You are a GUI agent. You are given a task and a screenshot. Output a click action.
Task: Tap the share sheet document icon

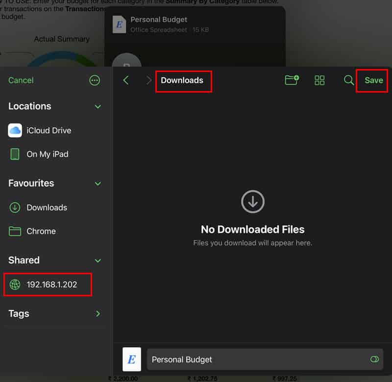119,24
